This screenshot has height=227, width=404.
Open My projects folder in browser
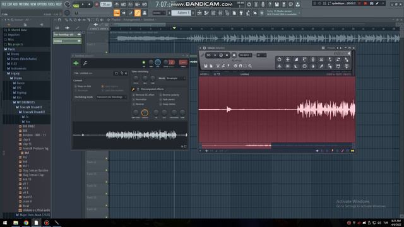[15, 44]
